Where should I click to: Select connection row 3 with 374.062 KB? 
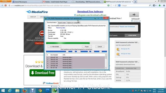pos(75,61)
